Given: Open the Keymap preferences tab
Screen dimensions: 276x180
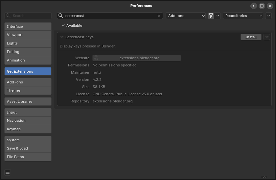Looking at the screenshot, I should [x=28, y=129].
